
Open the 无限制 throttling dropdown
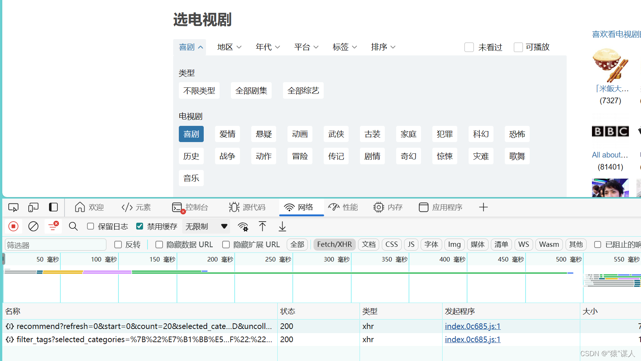[206, 226]
